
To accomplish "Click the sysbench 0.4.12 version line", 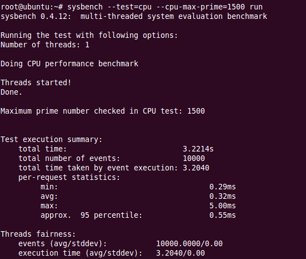I will coord(134,16).
